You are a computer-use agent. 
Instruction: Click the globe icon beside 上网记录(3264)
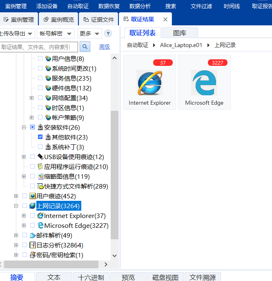click(33, 206)
